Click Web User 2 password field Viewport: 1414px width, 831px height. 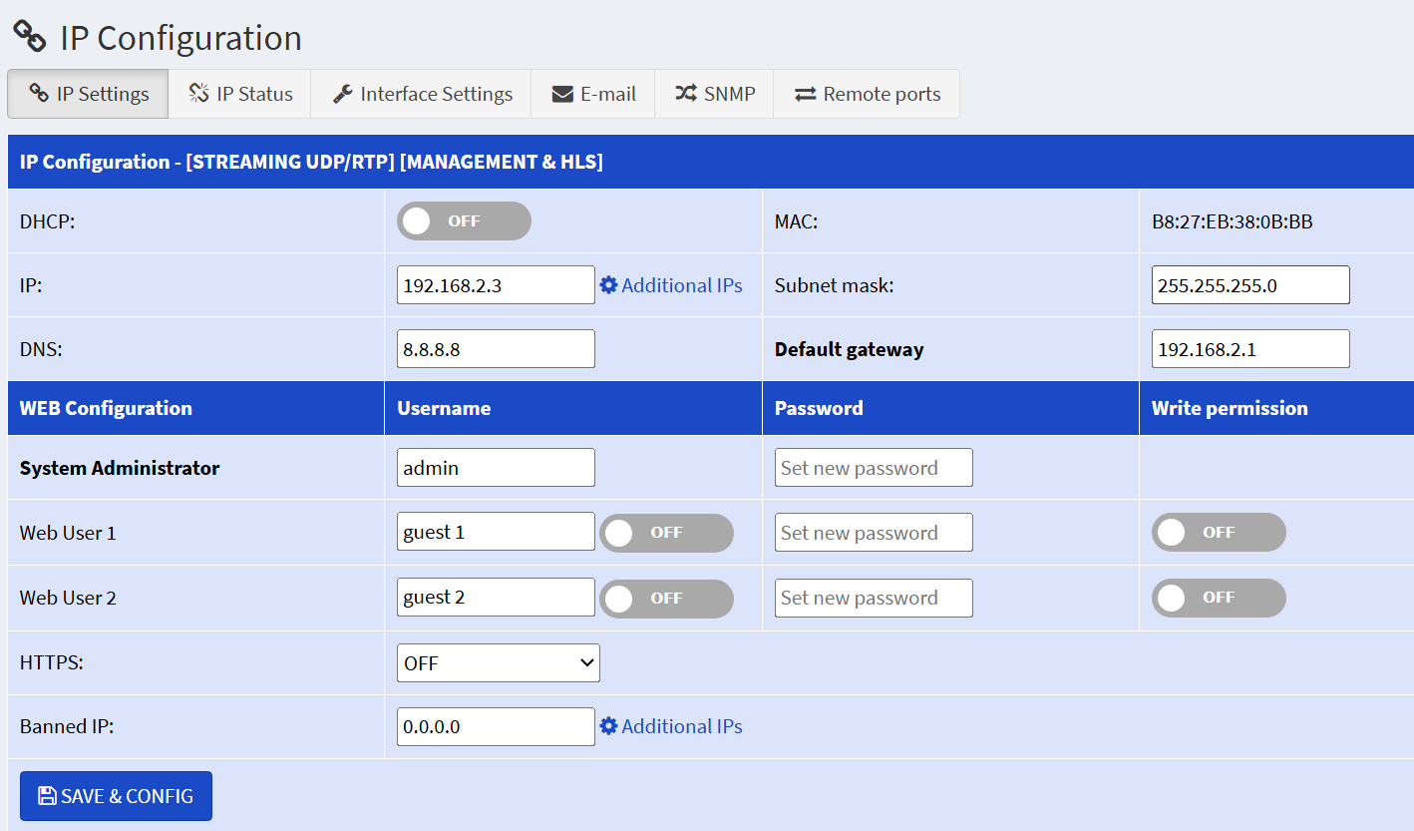[x=874, y=598]
